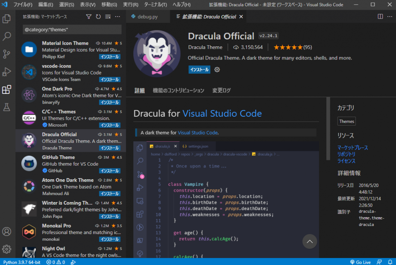The width and height of the screenshot is (396, 265).
Task: Refresh the extension marketplace list
Action: pyautogui.click(x=98, y=17)
